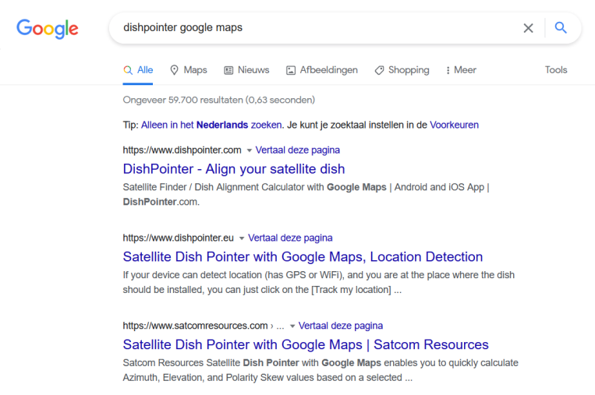Click the Satellite Finder / Dish Alignment Calculator snippet
The width and height of the screenshot is (595, 395).
point(306,195)
